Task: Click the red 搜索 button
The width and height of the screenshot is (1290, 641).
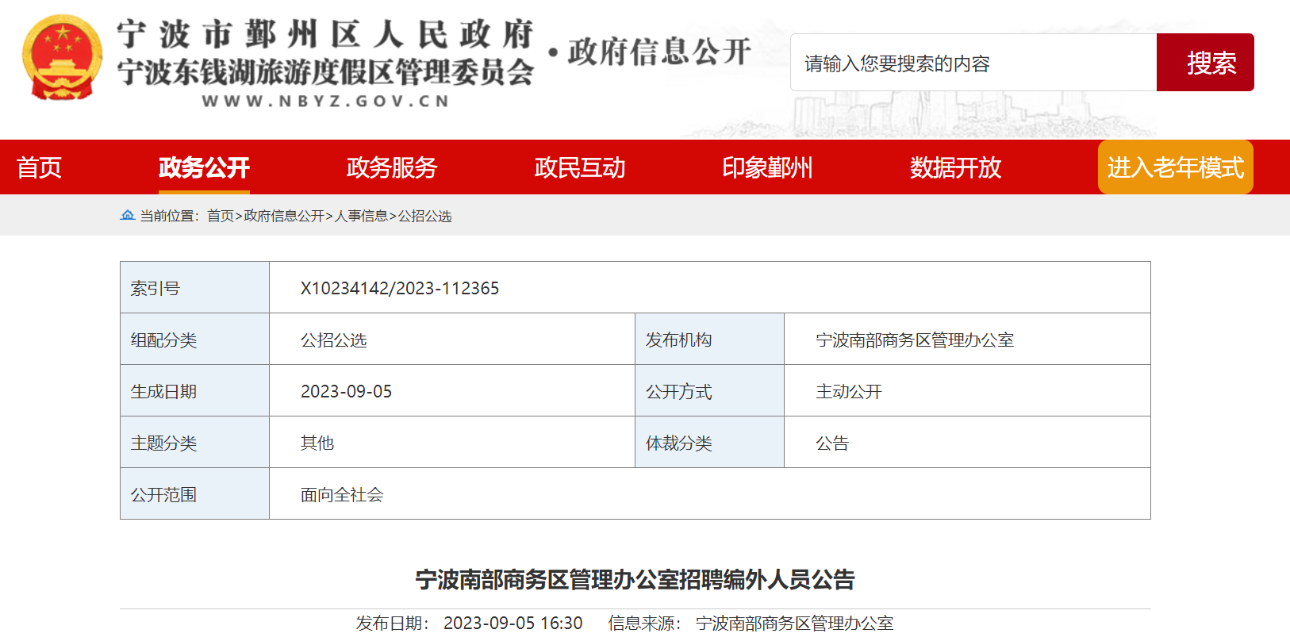Action: pyautogui.click(x=1205, y=63)
